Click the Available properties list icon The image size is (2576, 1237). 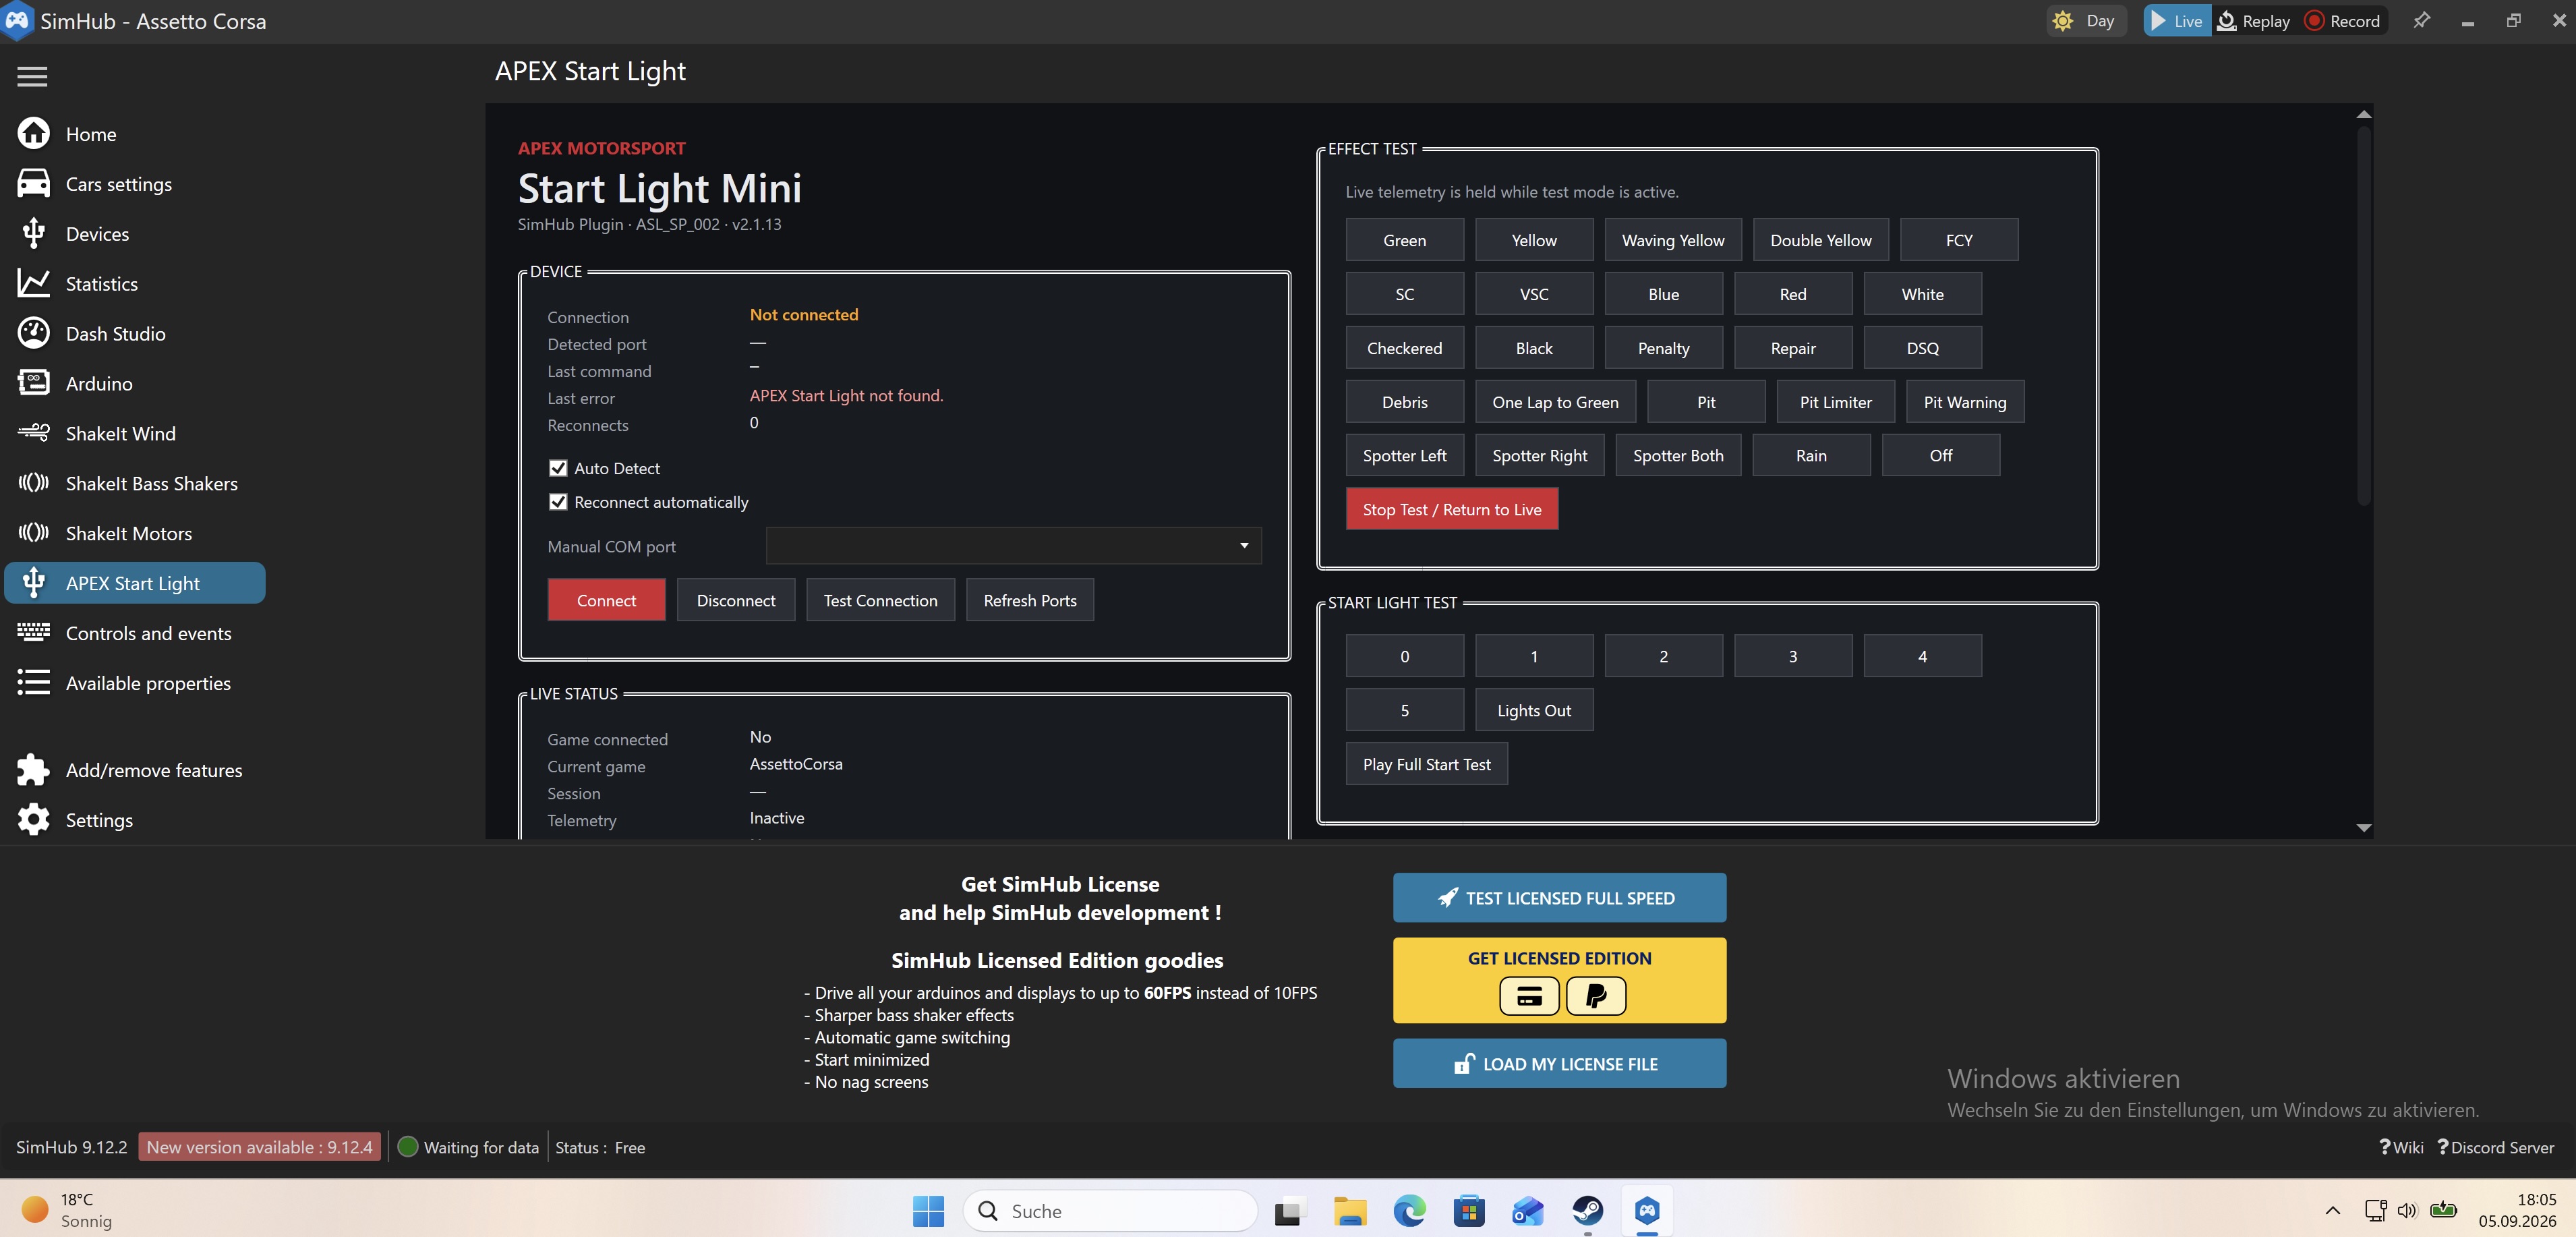(x=33, y=682)
